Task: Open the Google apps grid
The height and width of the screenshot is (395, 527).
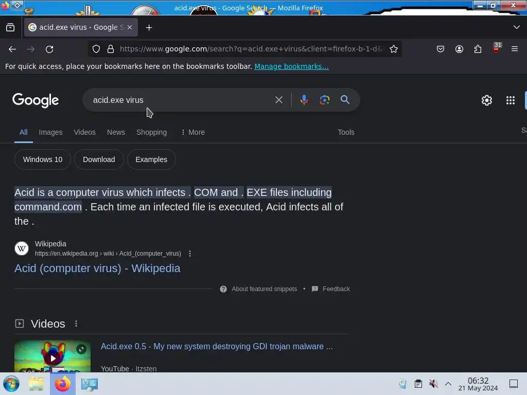Action: (x=510, y=100)
